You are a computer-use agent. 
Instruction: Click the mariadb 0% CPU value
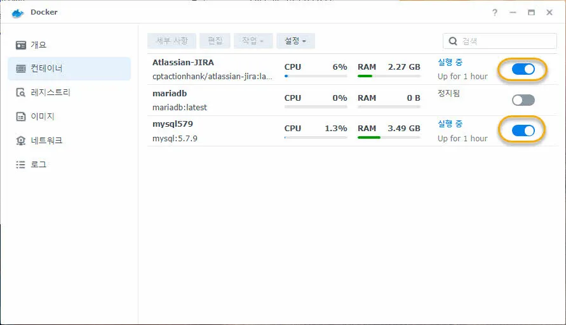click(x=340, y=98)
